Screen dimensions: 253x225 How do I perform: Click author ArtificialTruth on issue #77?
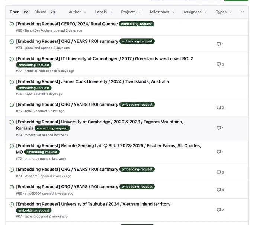[x=35, y=71]
